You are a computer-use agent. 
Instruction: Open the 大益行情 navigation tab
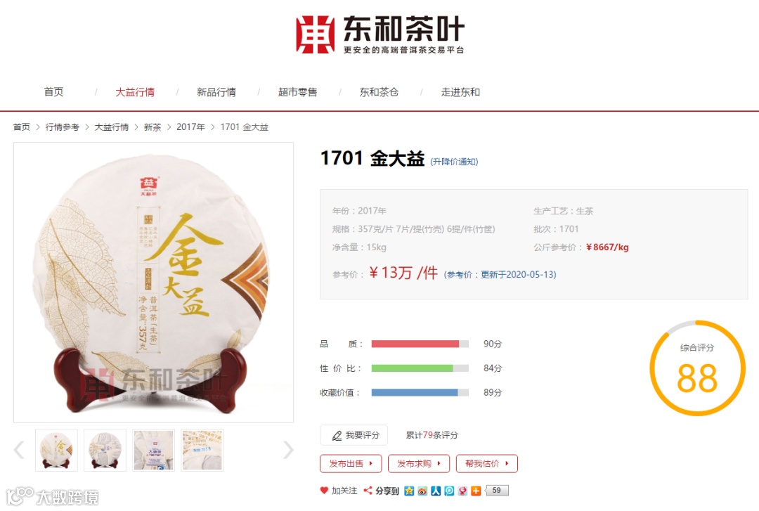(x=135, y=92)
